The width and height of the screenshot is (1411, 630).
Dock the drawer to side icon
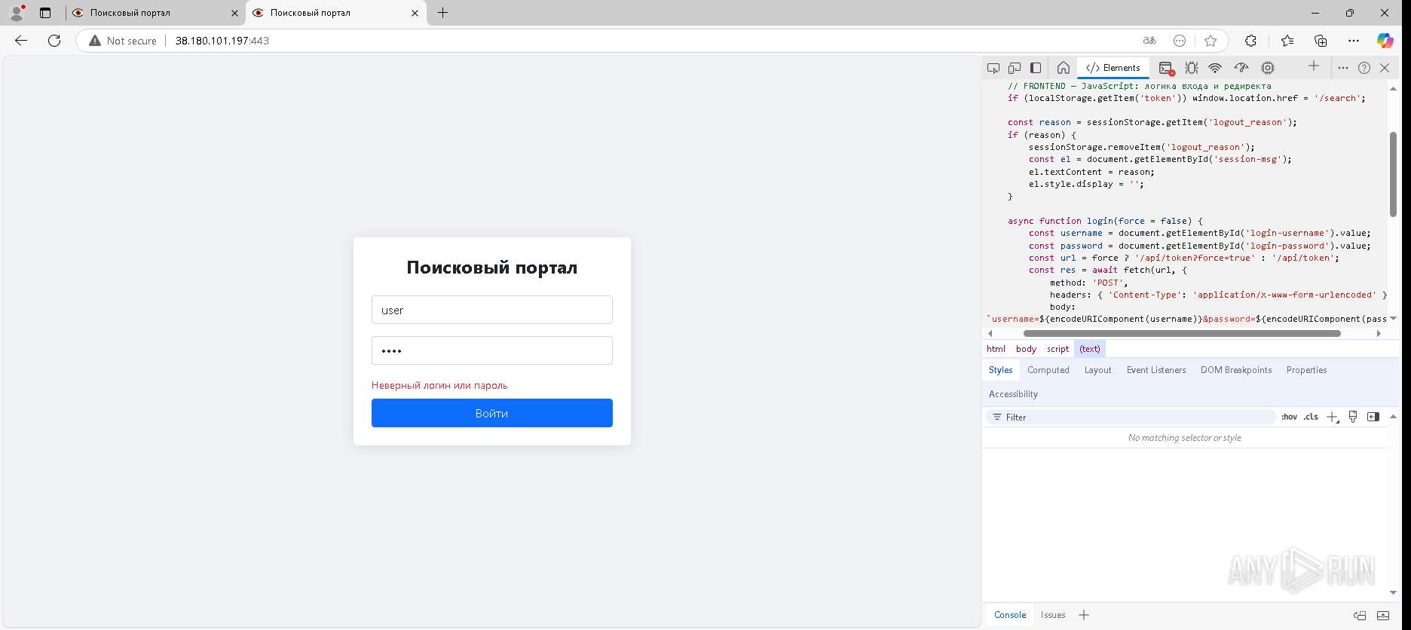click(1360, 616)
